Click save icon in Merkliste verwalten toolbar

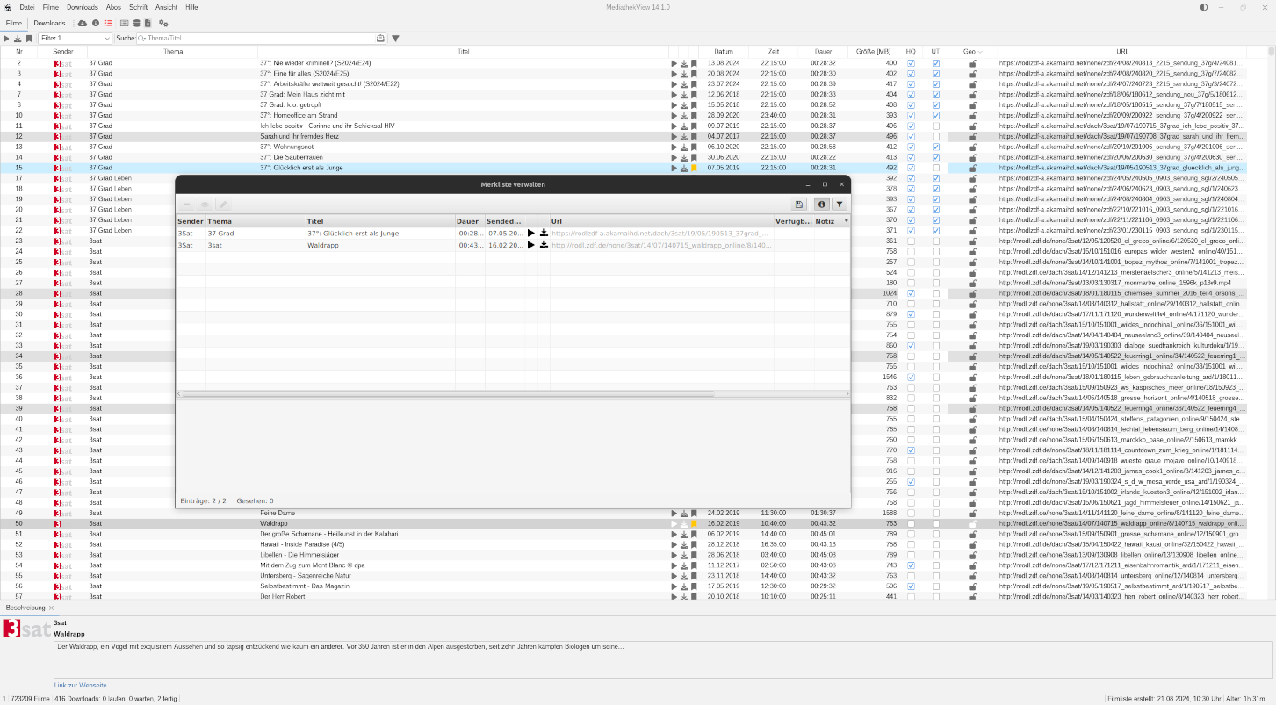click(x=798, y=205)
